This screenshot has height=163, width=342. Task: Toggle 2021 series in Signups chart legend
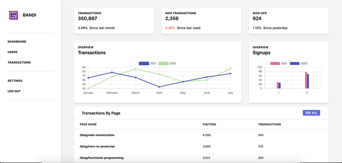tap(279, 63)
